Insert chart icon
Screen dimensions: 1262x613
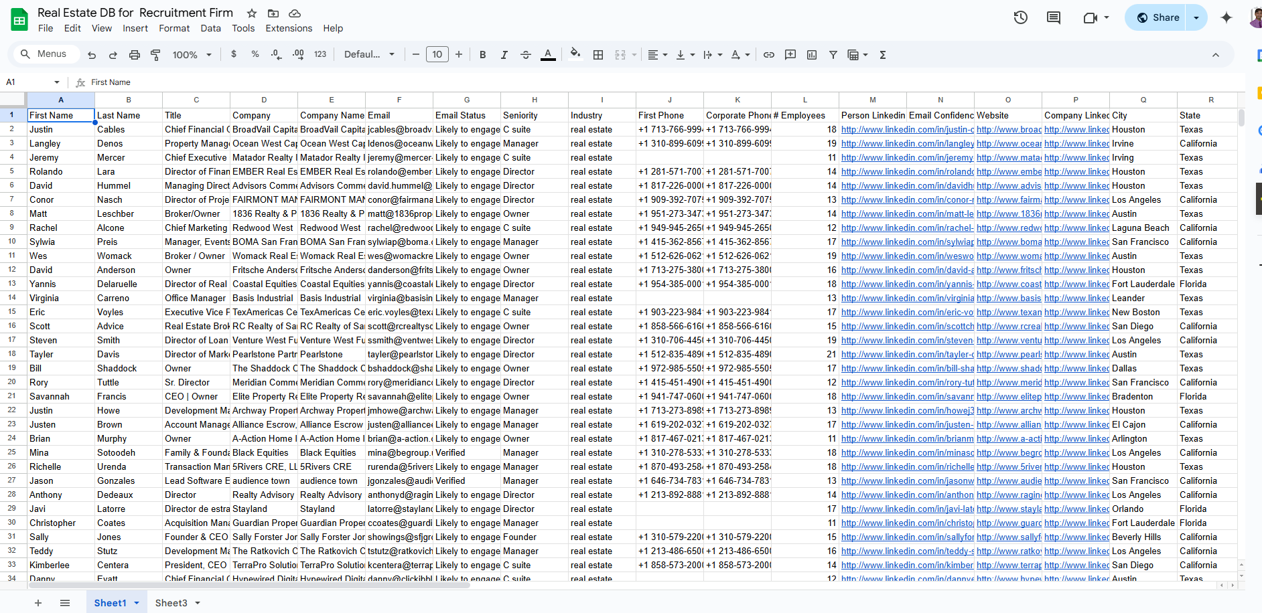coord(812,55)
